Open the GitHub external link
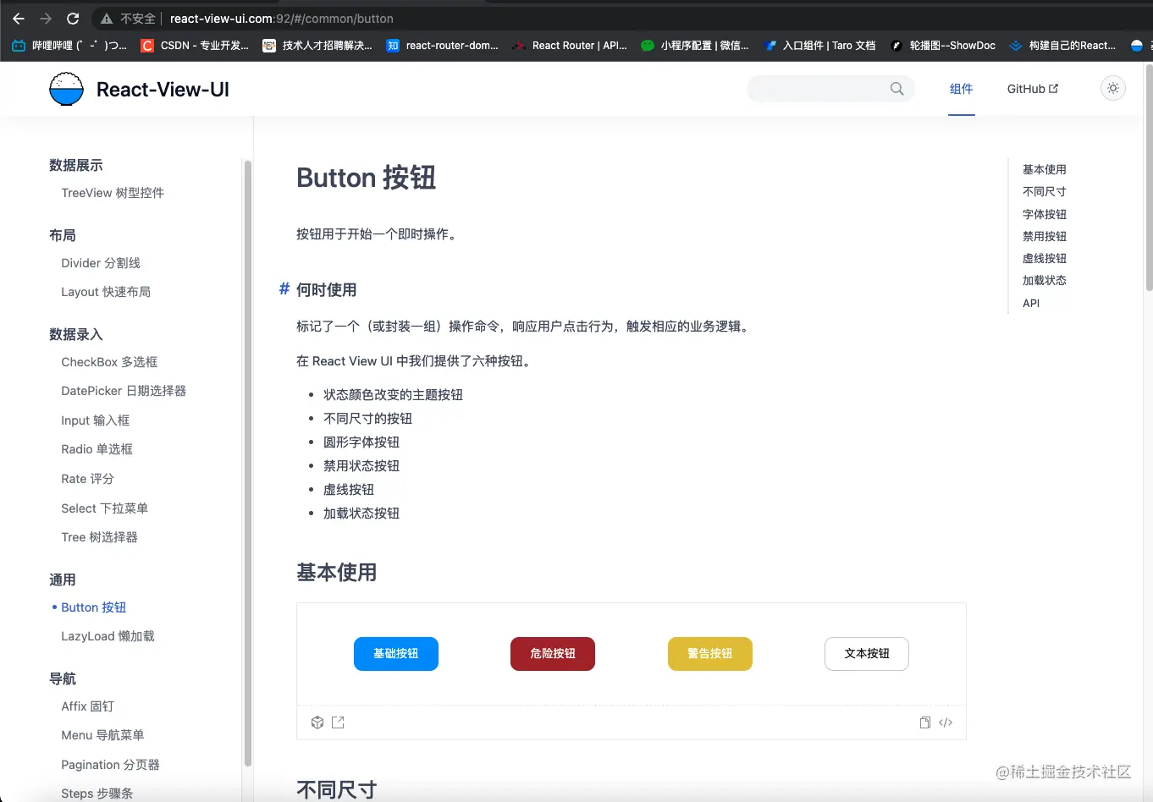 click(x=1033, y=89)
